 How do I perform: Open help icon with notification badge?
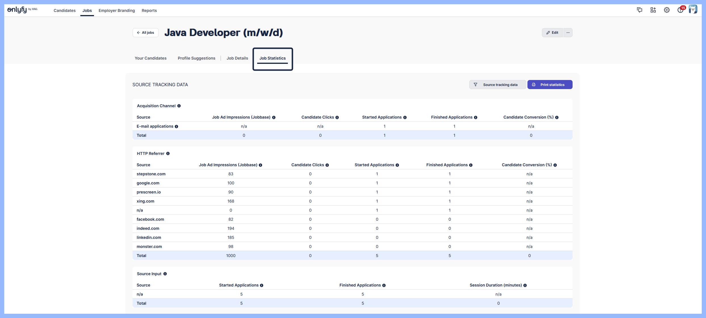coord(680,10)
